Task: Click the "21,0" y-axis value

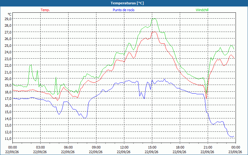Action: (8, 72)
